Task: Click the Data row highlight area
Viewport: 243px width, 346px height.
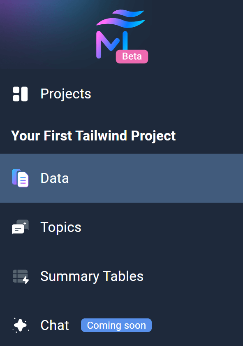Action: pos(164,178)
